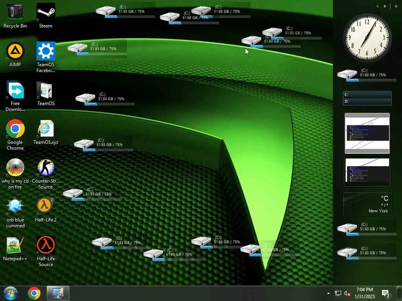Select the Half-Life Source desktop shortcut
The image size is (402, 301).
46,252
